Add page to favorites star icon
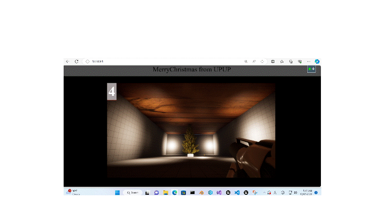Screen dimensions: 385x217 coord(262,61)
